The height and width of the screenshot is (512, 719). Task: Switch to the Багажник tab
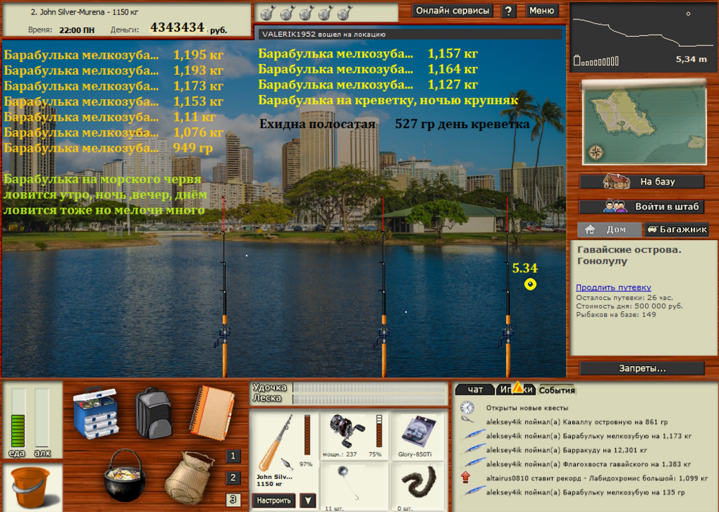(x=677, y=229)
